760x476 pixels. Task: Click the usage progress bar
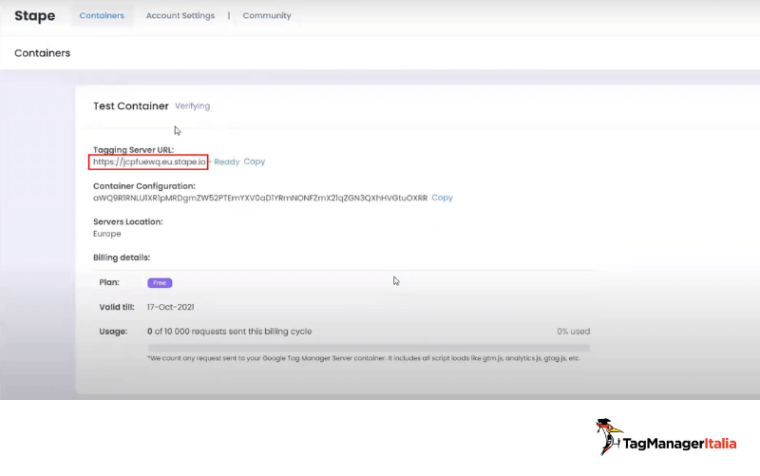[x=369, y=348]
